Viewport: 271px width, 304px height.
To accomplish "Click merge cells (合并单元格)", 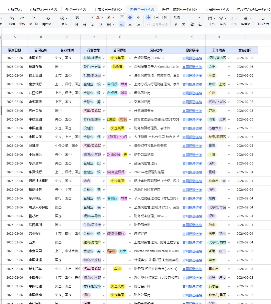I will 157,24.
